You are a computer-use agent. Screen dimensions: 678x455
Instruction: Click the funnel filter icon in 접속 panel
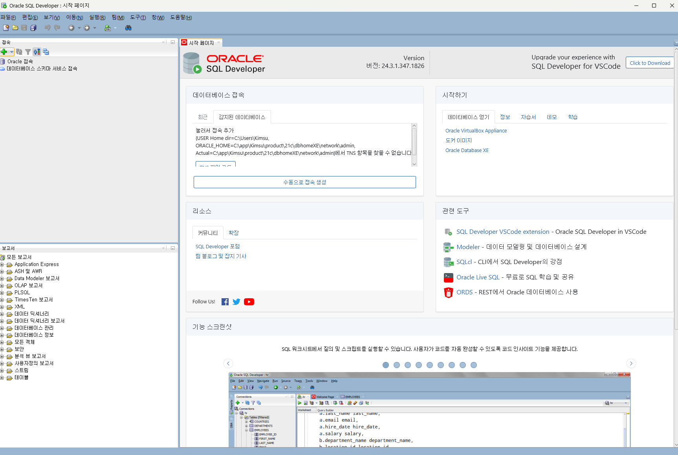pyautogui.click(x=28, y=52)
